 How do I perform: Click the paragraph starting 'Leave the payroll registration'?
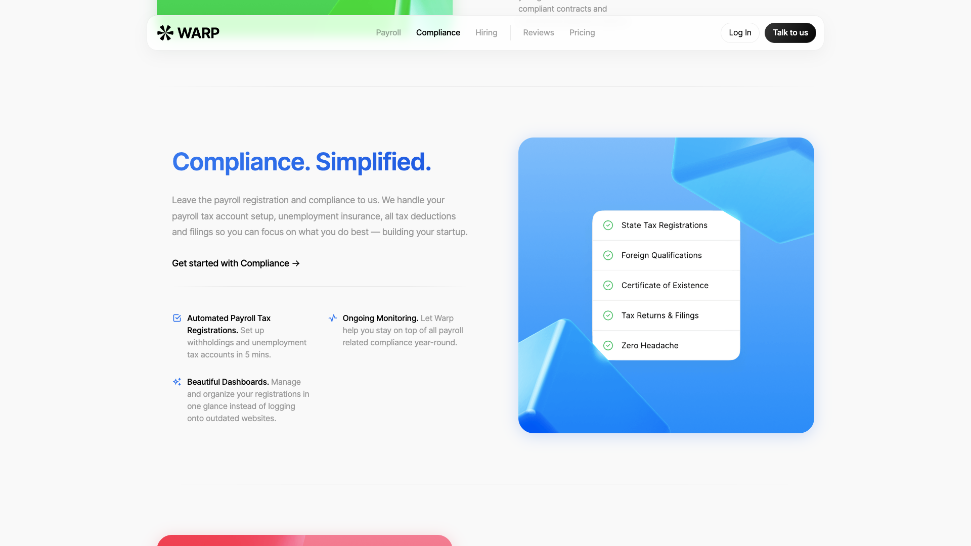320,216
